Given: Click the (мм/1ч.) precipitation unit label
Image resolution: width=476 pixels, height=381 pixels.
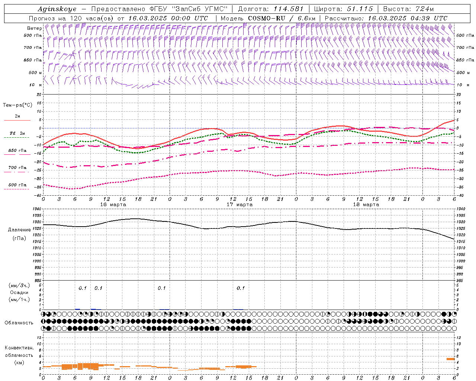Looking at the screenshot, I should (x=19, y=300).
